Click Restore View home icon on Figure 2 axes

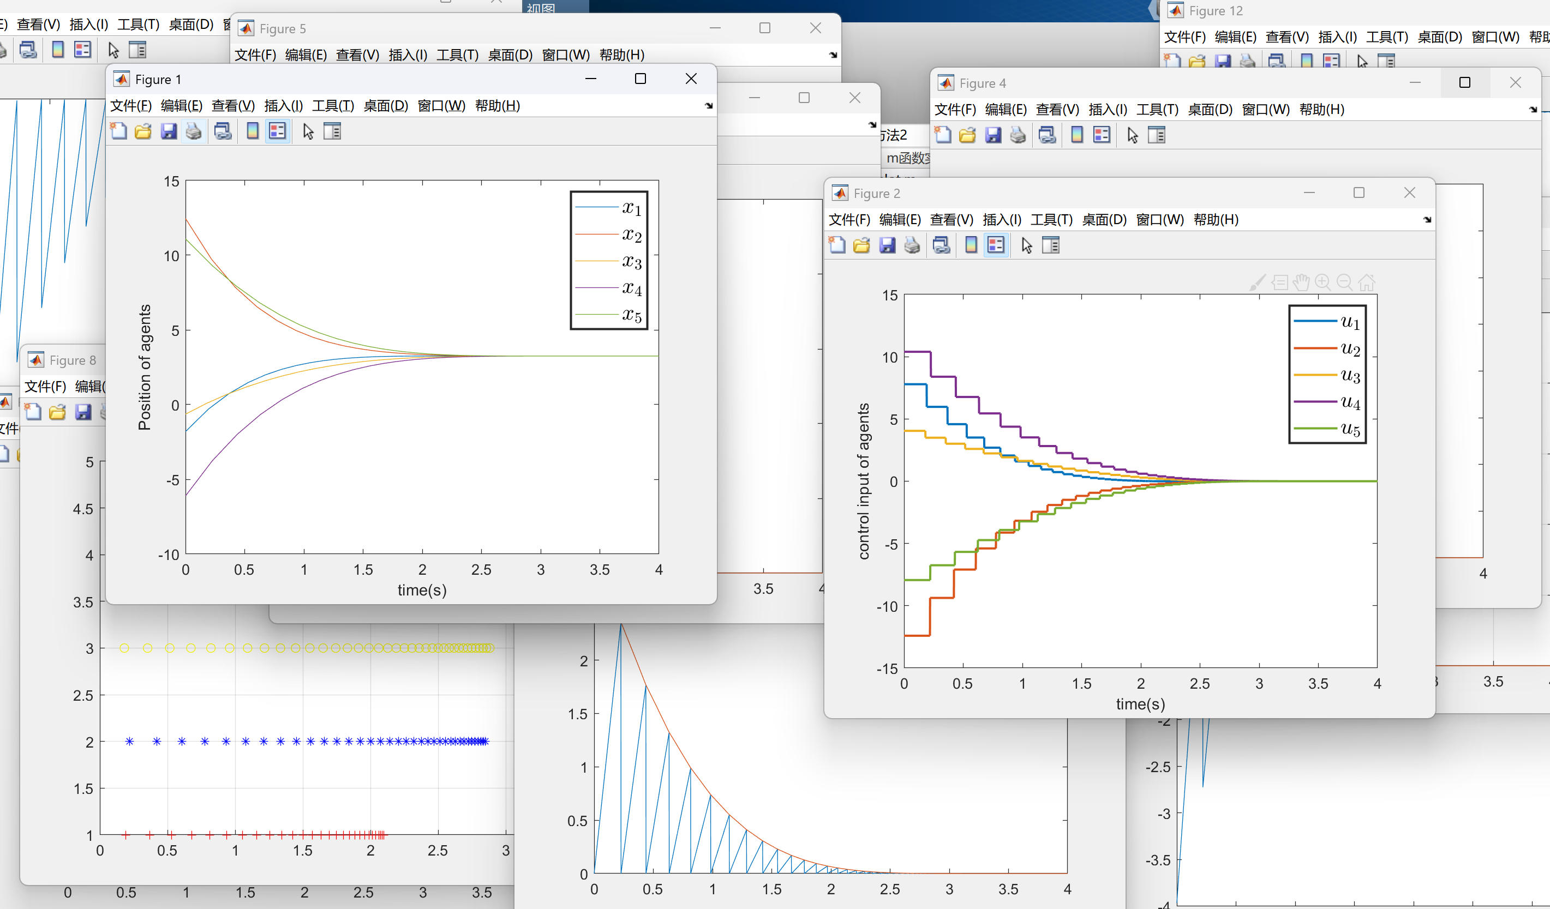tap(1367, 282)
